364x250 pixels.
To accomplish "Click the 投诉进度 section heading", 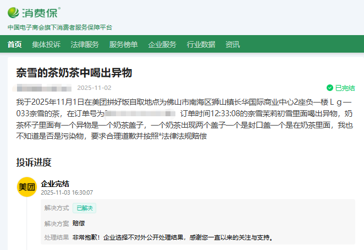I will pos(34,162).
